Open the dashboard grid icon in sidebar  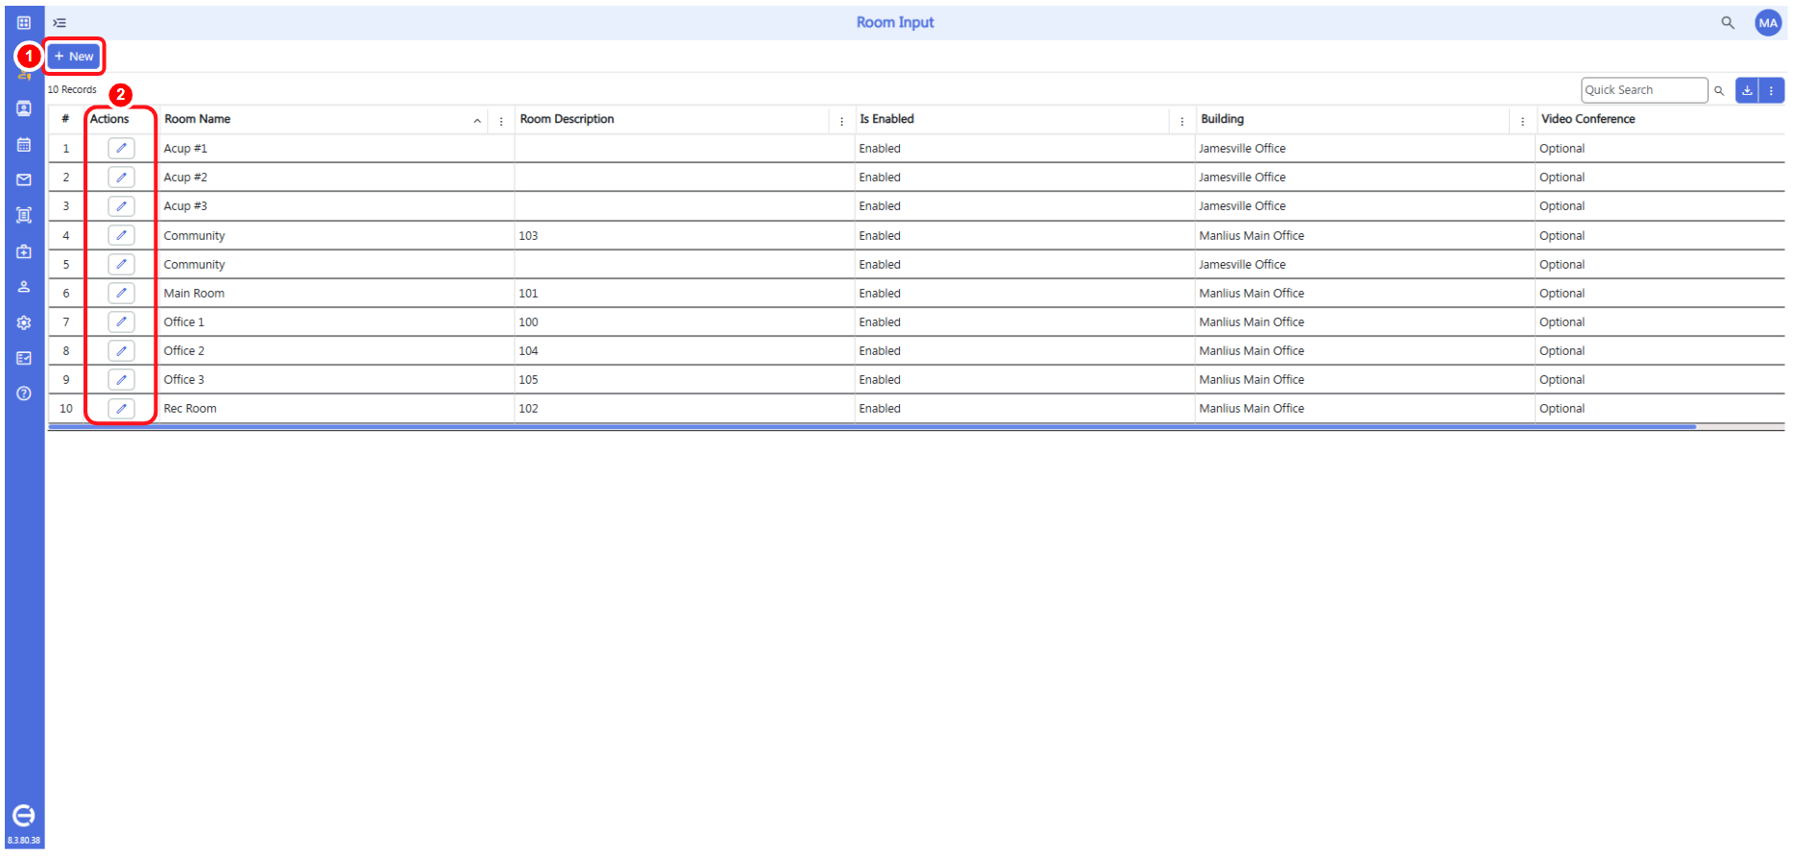(x=24, y=22)
